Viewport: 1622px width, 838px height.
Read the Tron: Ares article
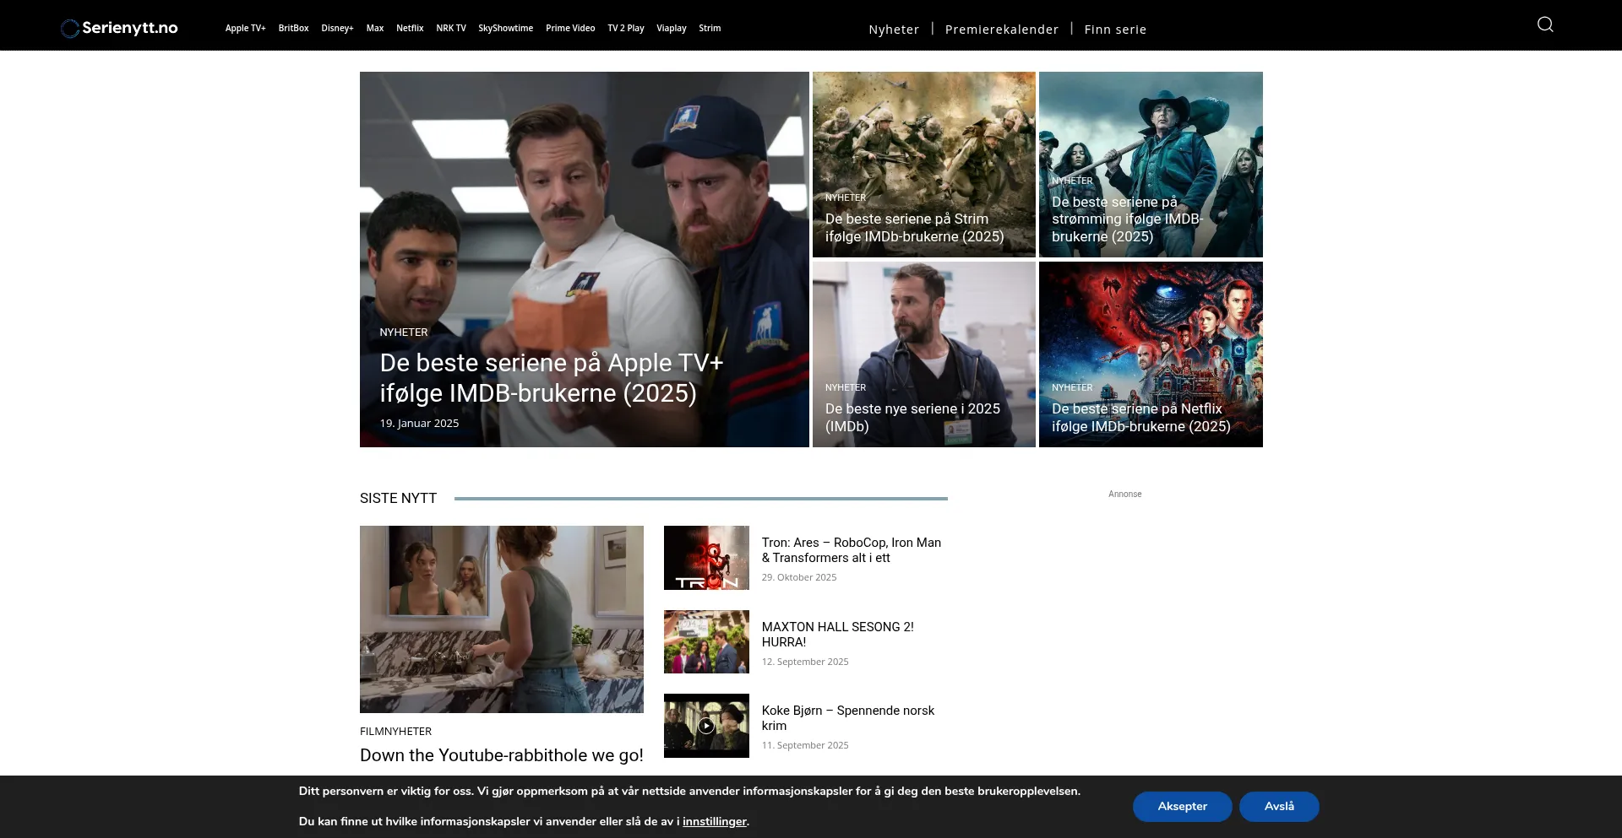tap(850, 549)
